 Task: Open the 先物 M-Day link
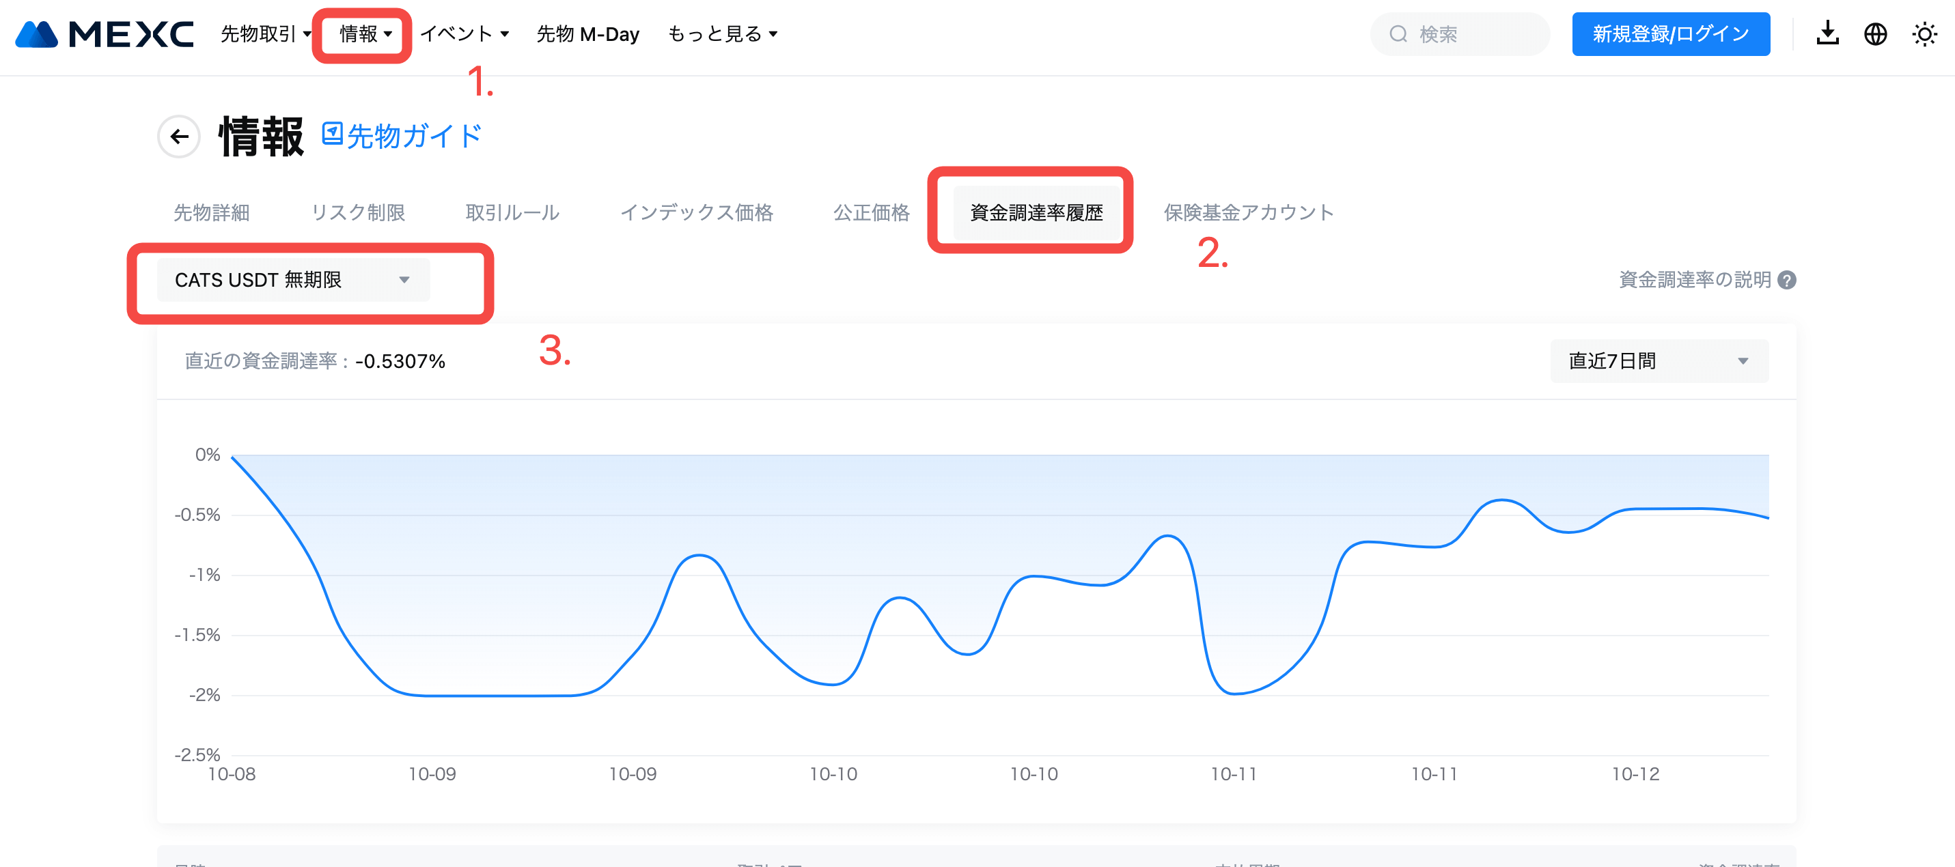(x=587, y=34)
